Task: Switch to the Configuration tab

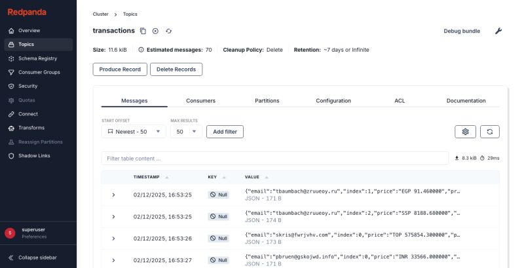Action: tap(333, 101)
